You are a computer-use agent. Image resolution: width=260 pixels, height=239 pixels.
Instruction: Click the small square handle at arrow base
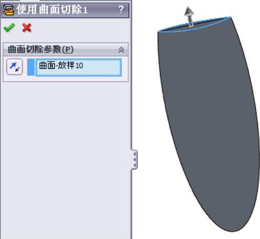click(x=191, y=25)
